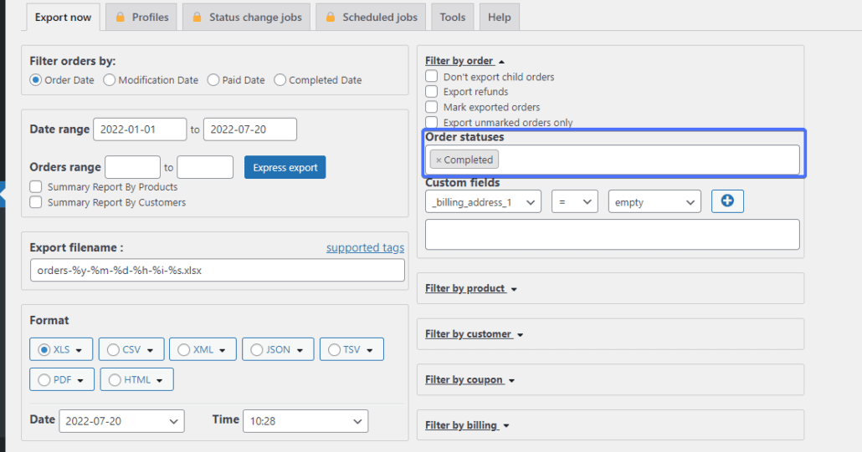862x452 pixels.
Task: Click the Export filename input field
Action: 217,271
